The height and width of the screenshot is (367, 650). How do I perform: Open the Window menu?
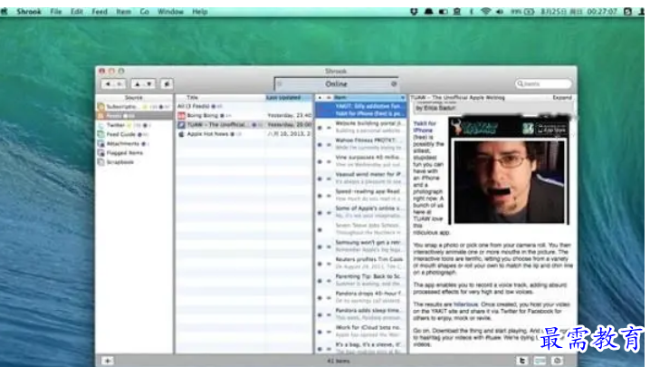(x=170, y=12)
